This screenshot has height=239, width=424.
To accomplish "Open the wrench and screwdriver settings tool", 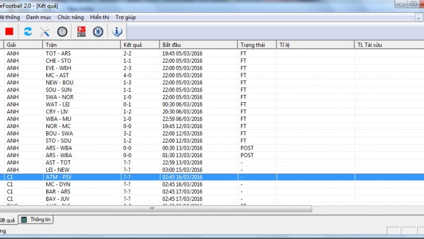I will pyautogui.click(x=45, y=32).
